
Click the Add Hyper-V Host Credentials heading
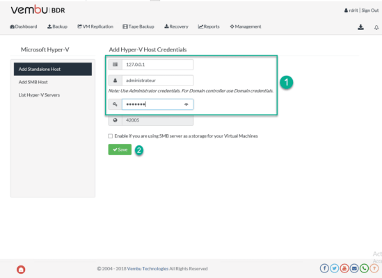148,49
